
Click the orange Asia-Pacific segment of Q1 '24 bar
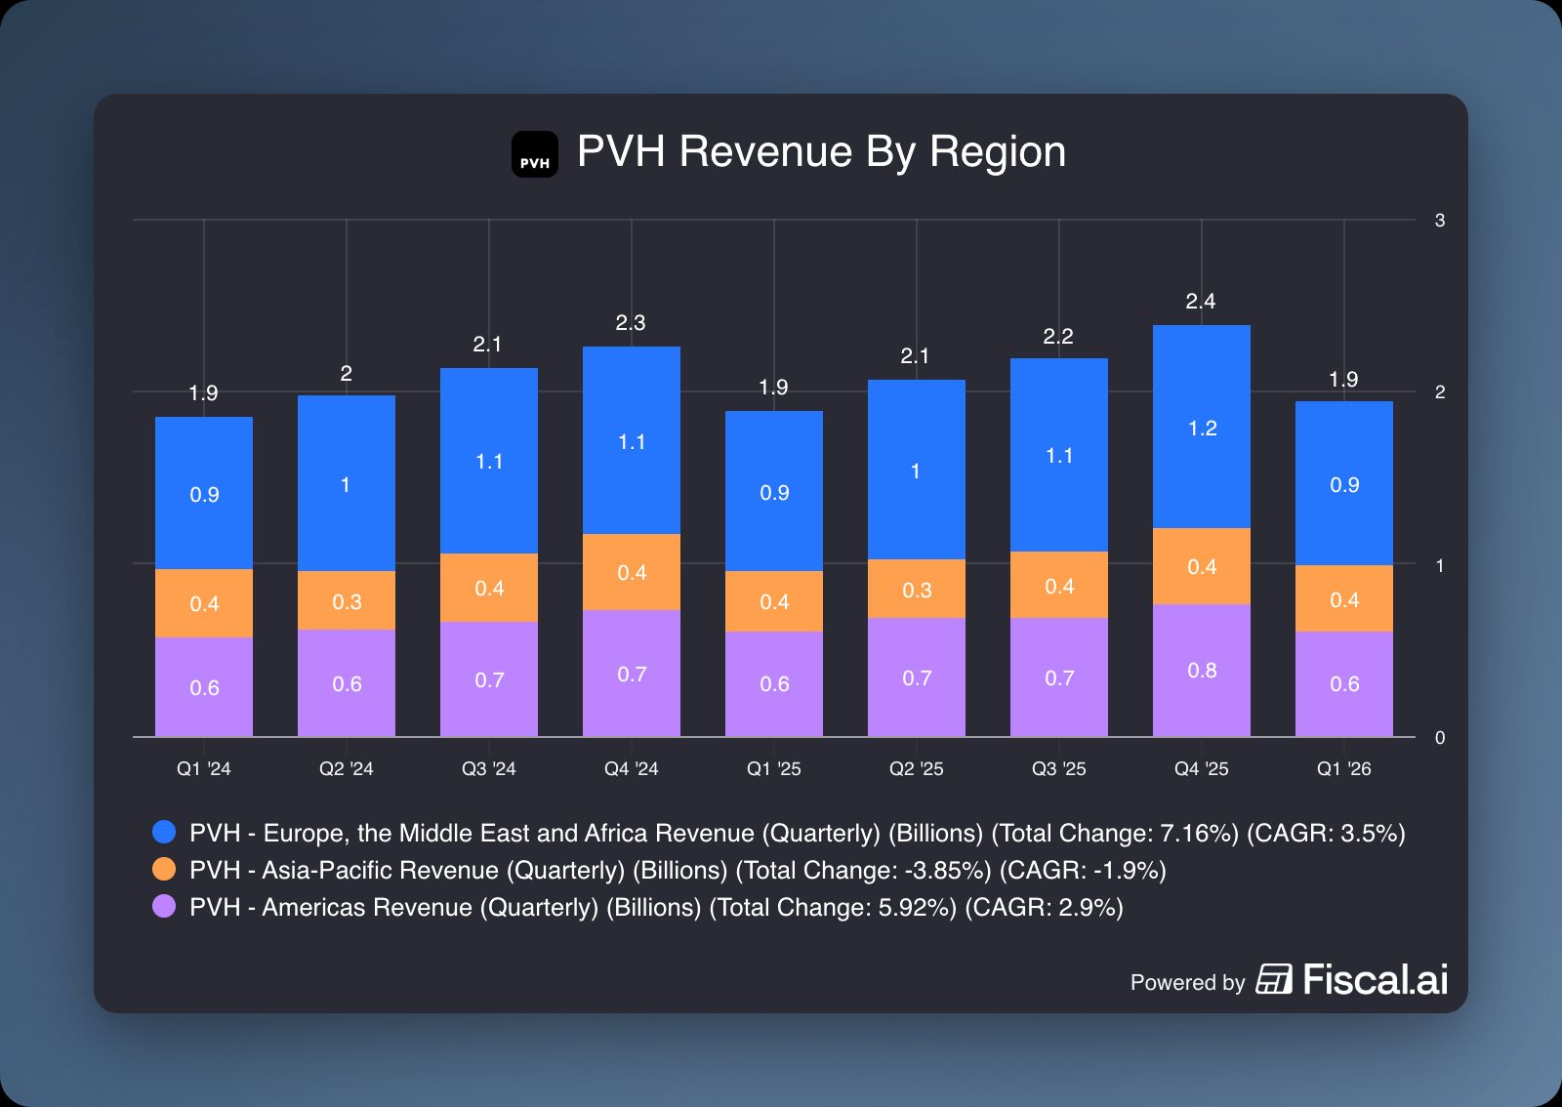click(204, 603)
